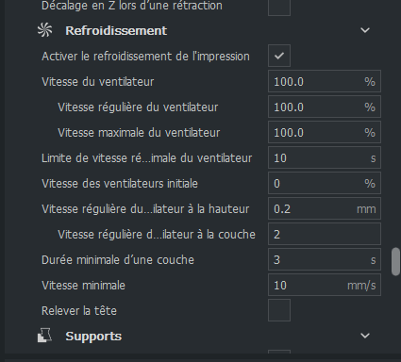Enable the Relever la tête checkbox

click(x=279, y=310)
